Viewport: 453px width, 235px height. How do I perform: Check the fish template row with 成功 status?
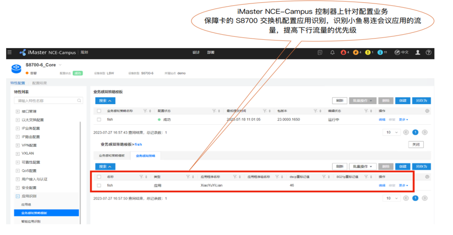(x=99, y=119)
